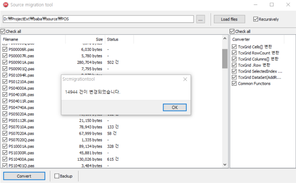Viewport: 296px width, 183px height.
Task: Maximize the Source migration tool window
Action: click(x=272, y=4)
